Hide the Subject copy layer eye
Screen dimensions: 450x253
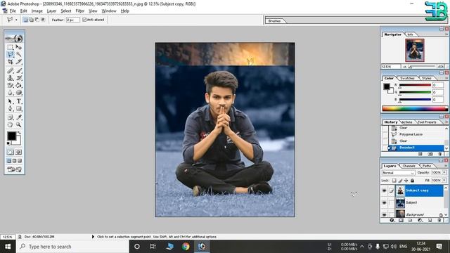[x=385, y=190]
